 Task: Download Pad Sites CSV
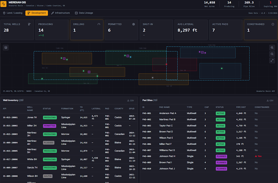coord(270,100)
